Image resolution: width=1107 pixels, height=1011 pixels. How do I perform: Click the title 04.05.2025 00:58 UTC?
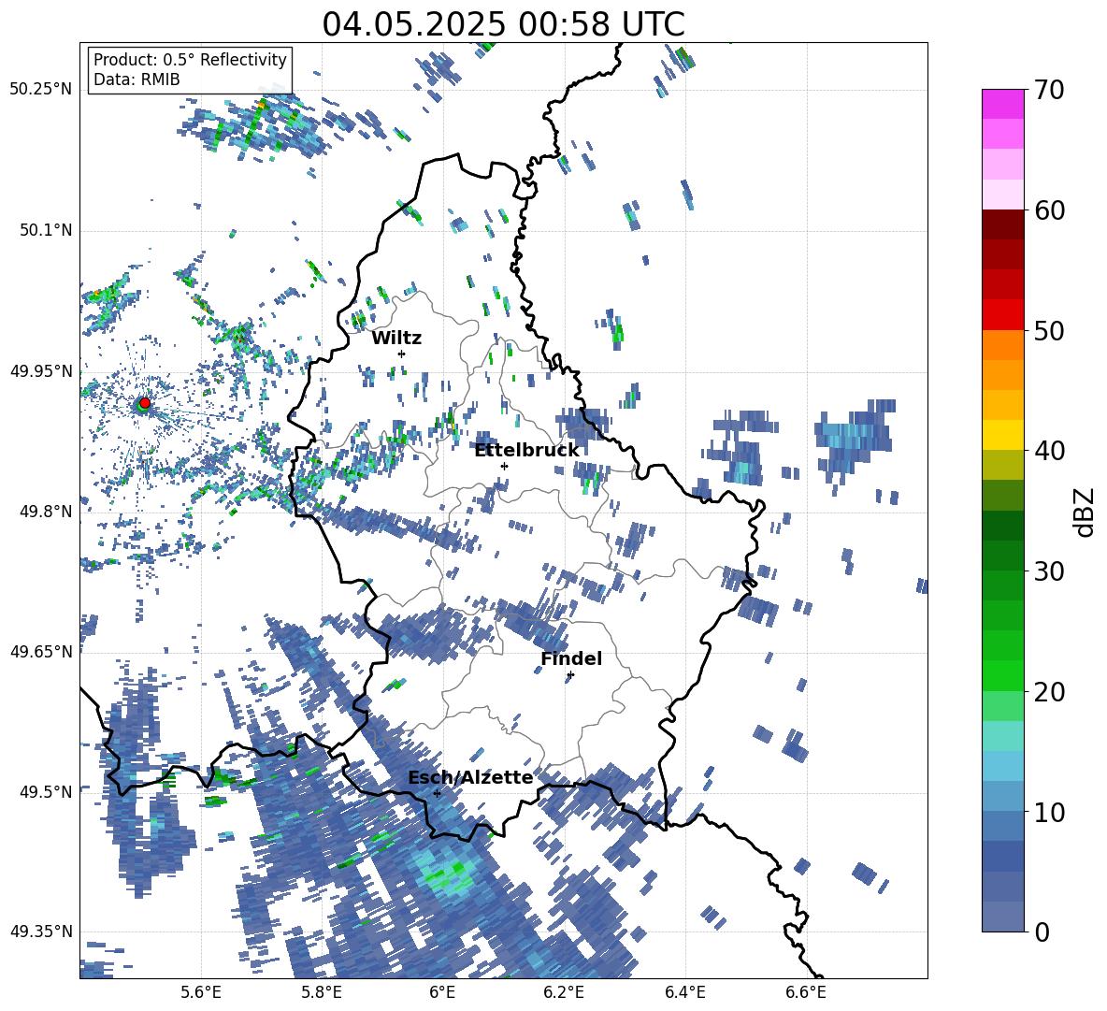(503, 24)
